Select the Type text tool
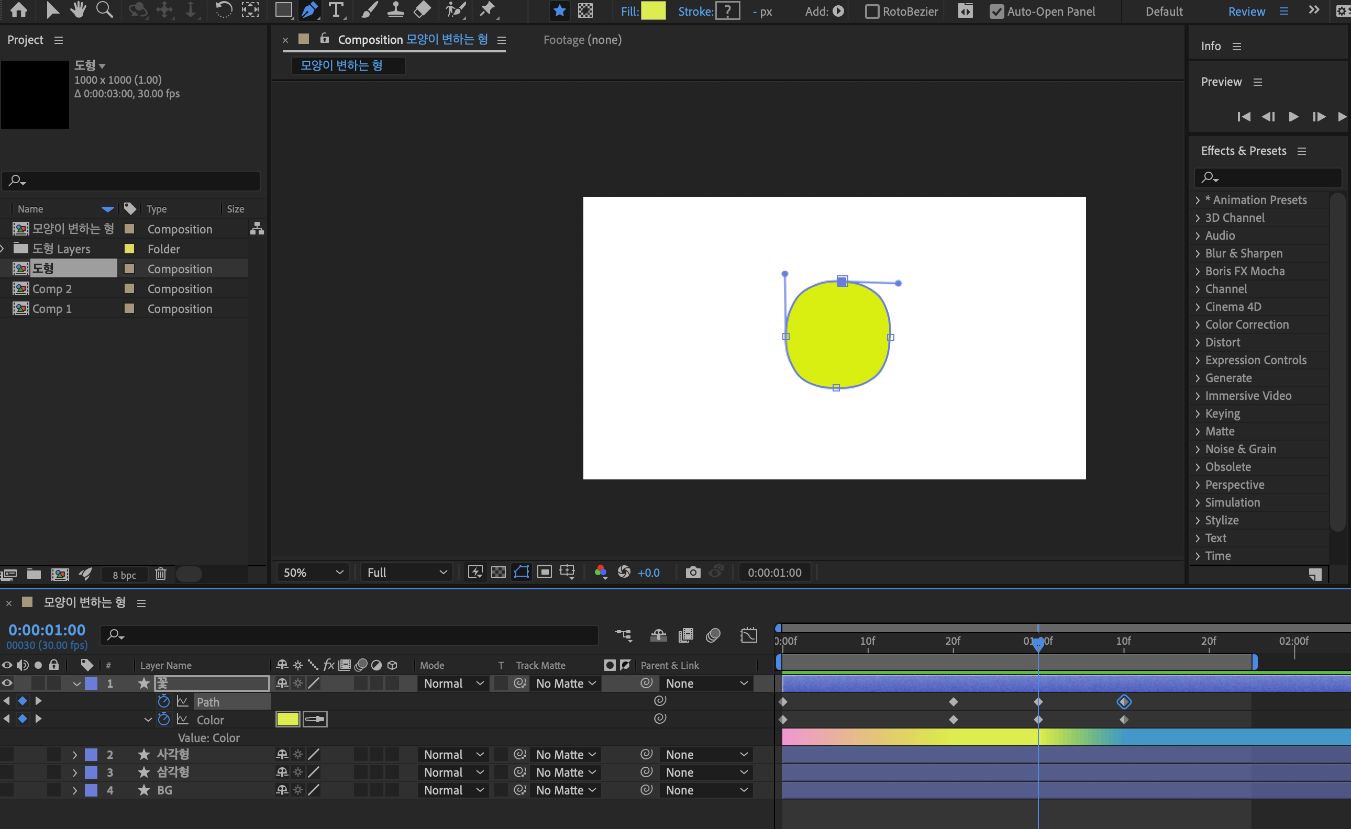 pyautogui.click(x=336, y=10)
